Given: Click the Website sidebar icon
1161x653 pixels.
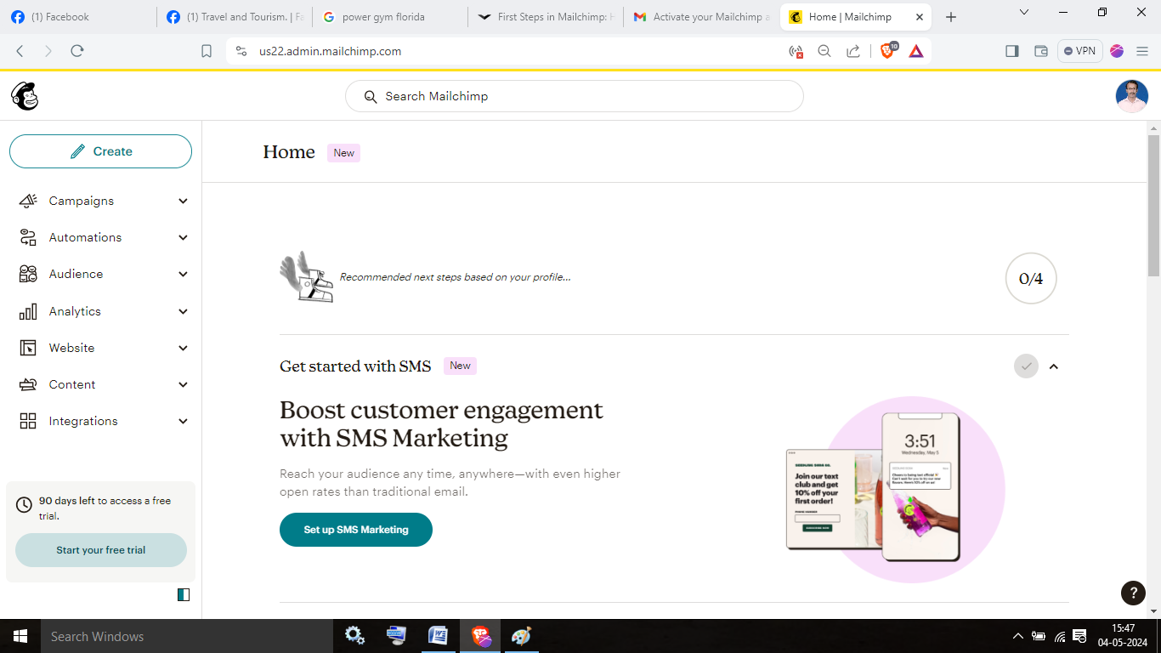Looking at the screenshot, I should (x=28, y=348).
